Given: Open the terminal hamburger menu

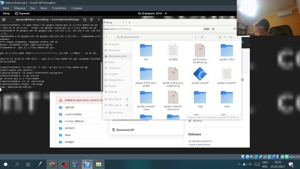Looking at the screenshot, I should 91,20.
